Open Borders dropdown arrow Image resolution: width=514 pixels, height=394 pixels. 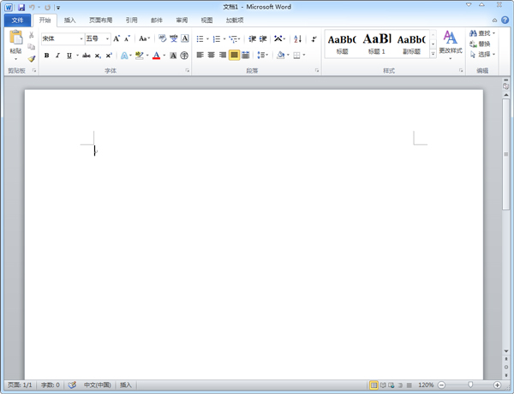coord(304,55)
